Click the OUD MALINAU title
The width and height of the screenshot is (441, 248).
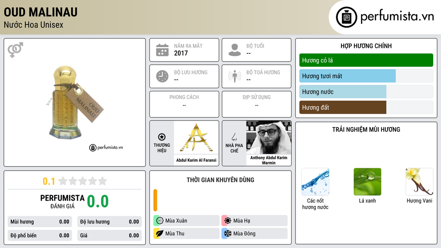coord(40,12)
